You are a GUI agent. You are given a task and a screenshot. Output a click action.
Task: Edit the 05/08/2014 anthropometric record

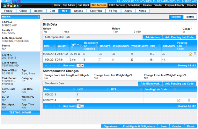191,54
